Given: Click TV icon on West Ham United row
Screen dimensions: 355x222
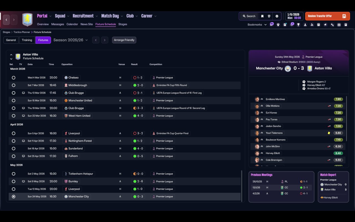Looking at the screenshot, I should tap(23, 116).
